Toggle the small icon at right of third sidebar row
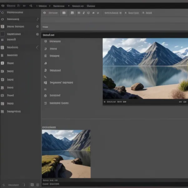This screenshot has height=188, width=188. point(38,27)
